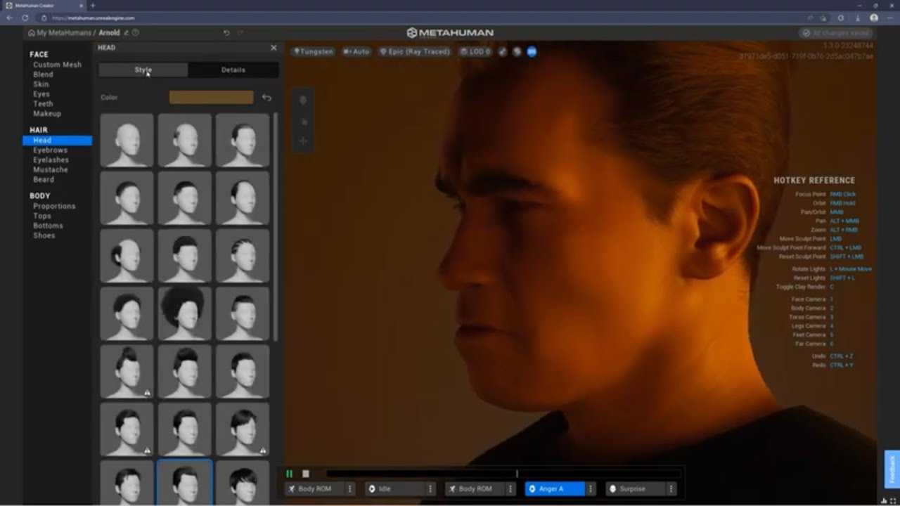Viewport: 900px width, 506px height.
Task: Select the Anger A expression preset
Action: coord(555,488)
